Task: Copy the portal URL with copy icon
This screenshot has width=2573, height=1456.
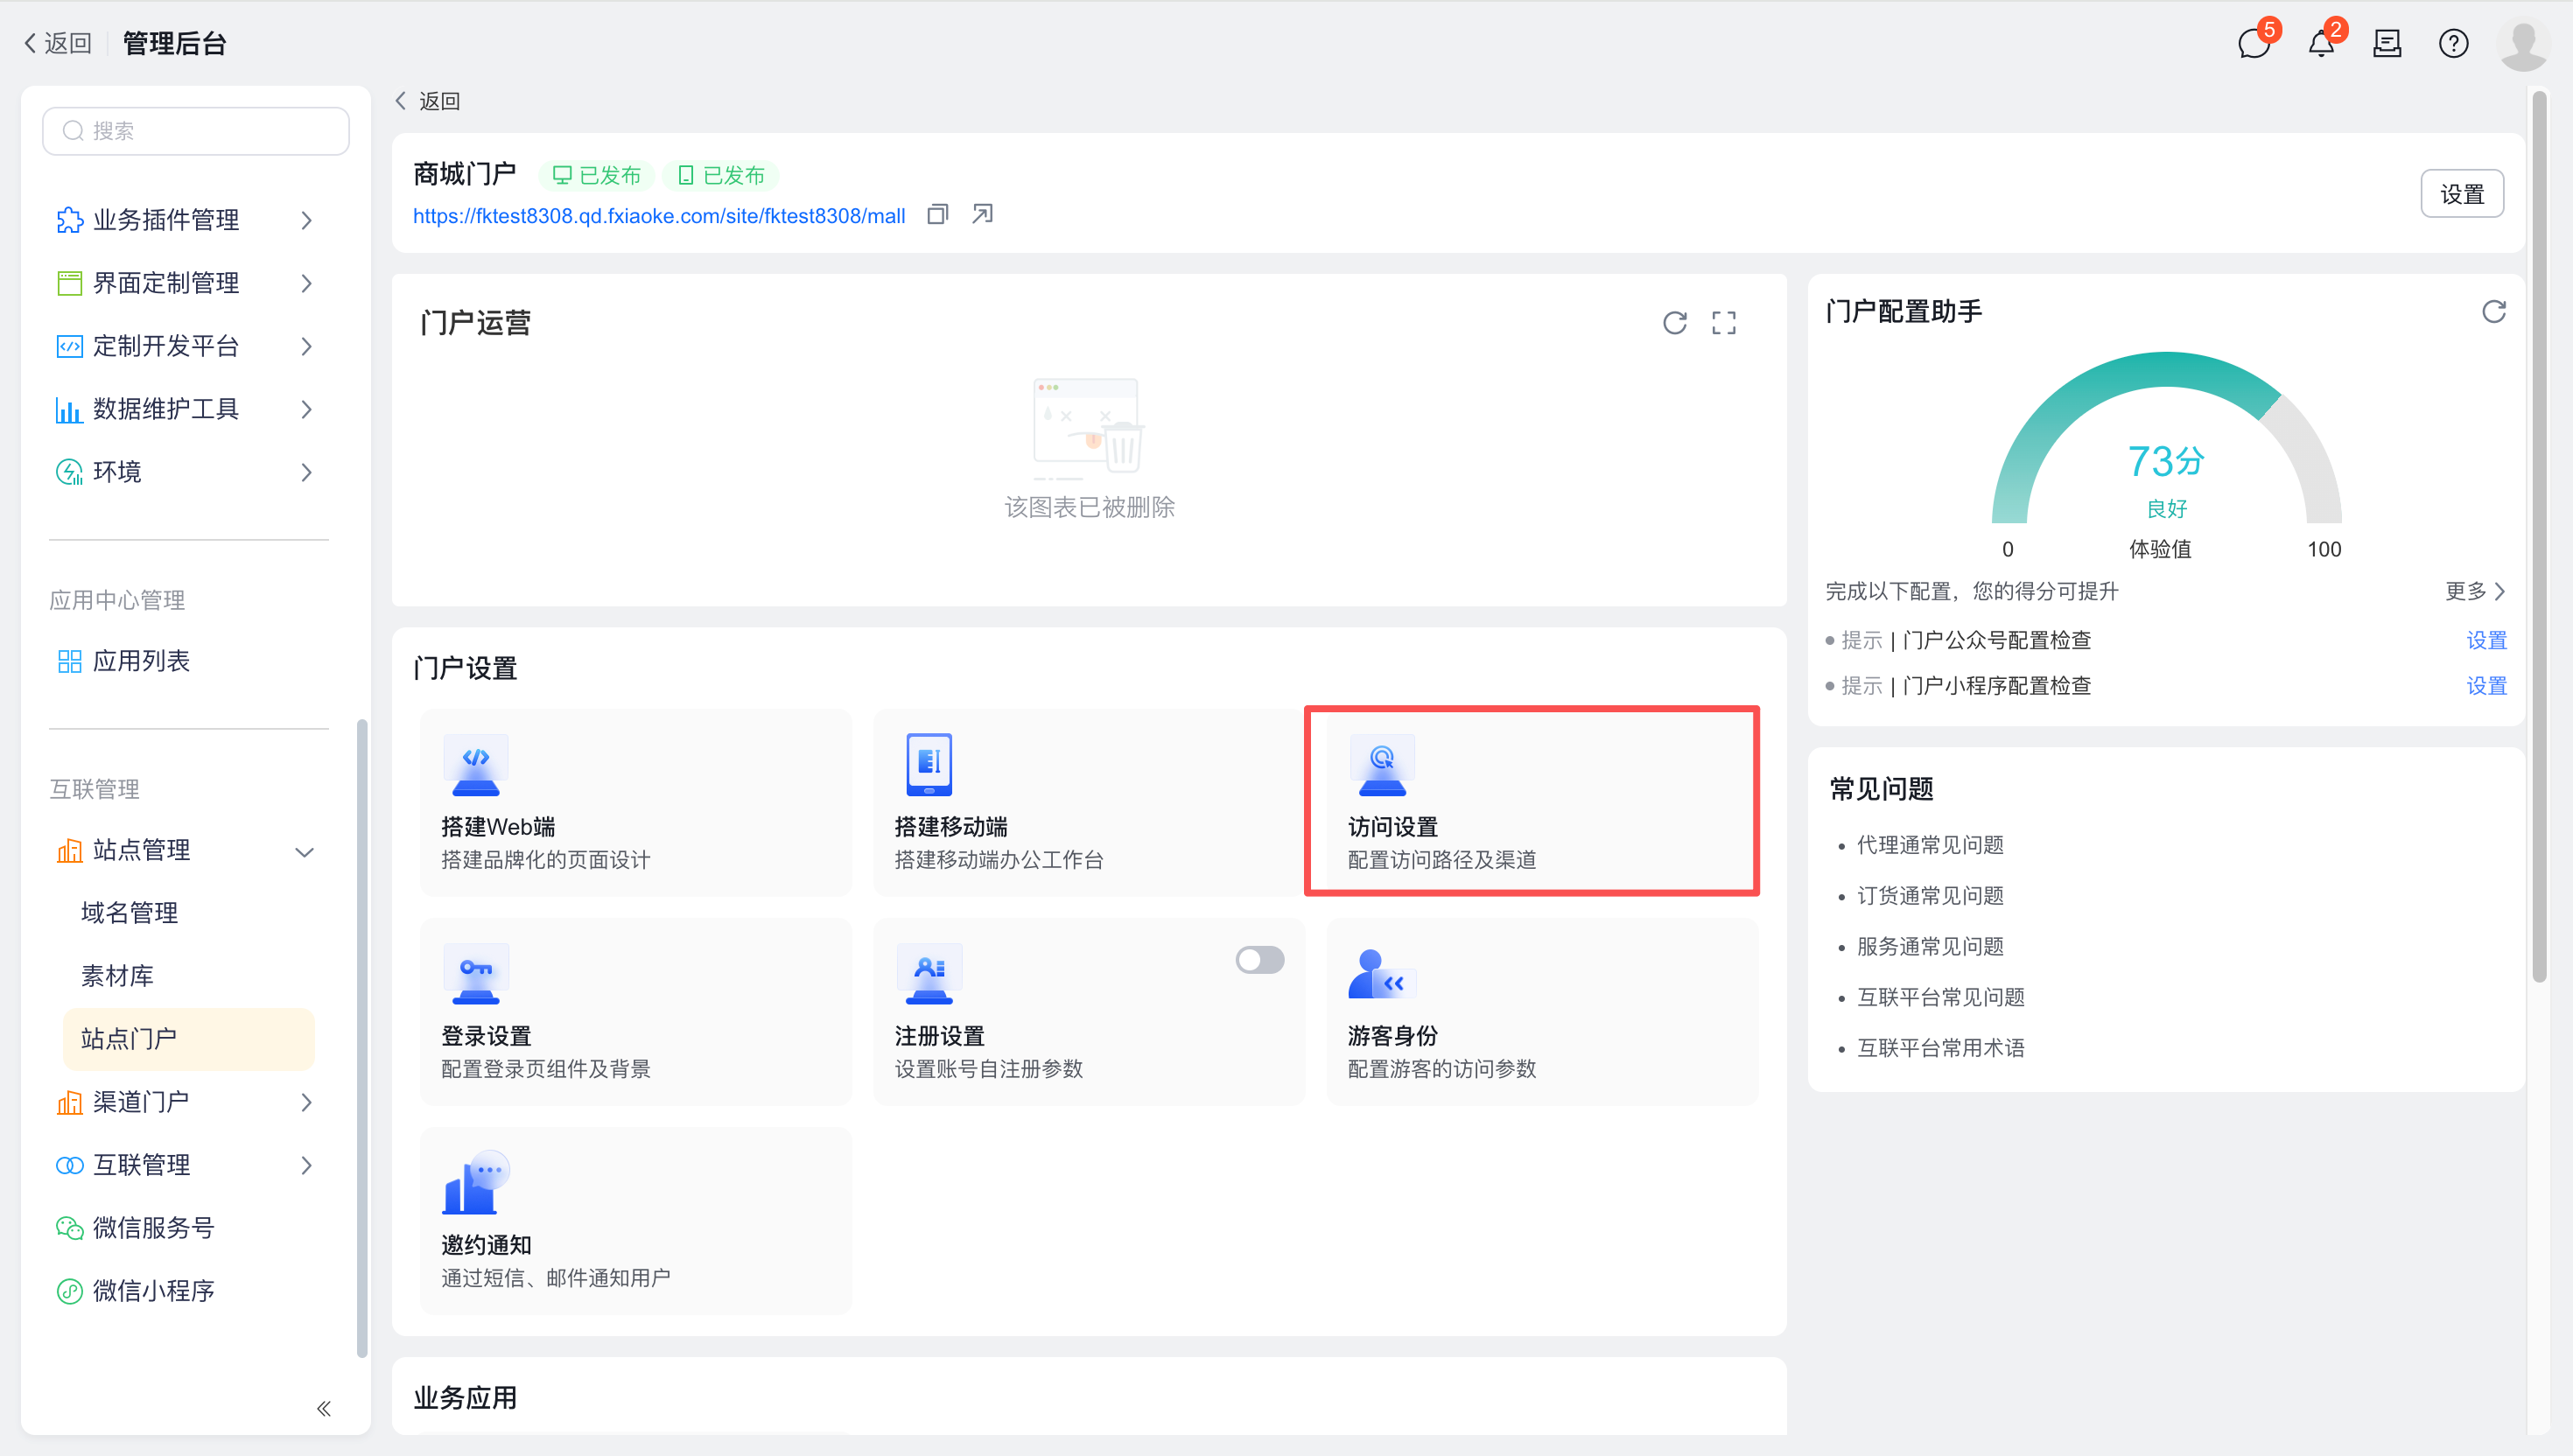Action: pyautogui.click(x=937, y=214)
